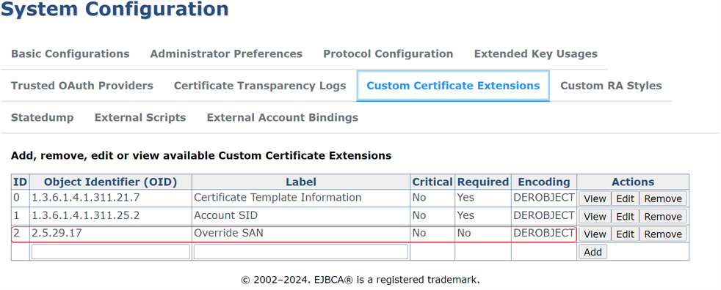Screen dimensions: 721x290
Task: Edit the Account SID extension
Action: (x=625, y=216)
